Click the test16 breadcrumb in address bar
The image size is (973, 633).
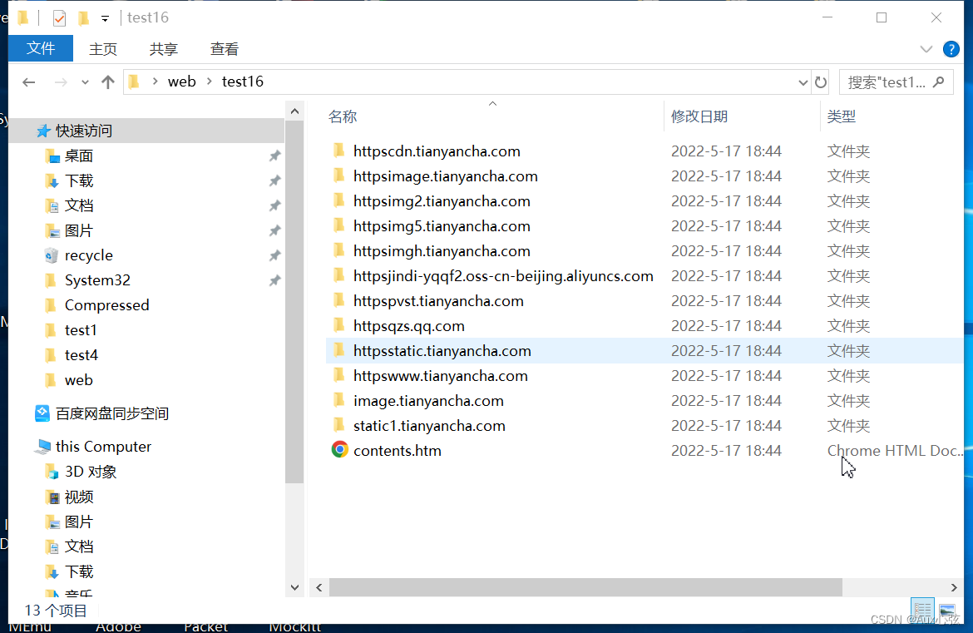(243, 82)
